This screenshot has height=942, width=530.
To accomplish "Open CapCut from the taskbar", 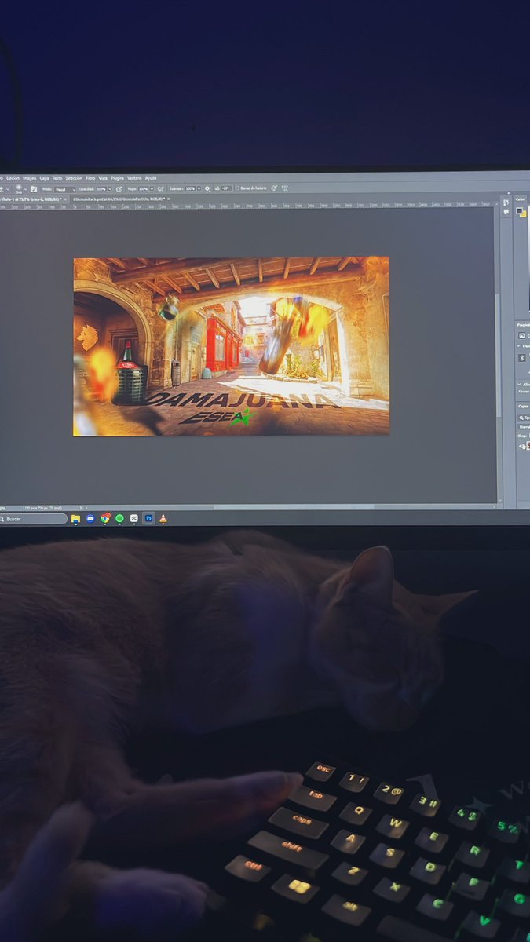I will coord(133,518).
